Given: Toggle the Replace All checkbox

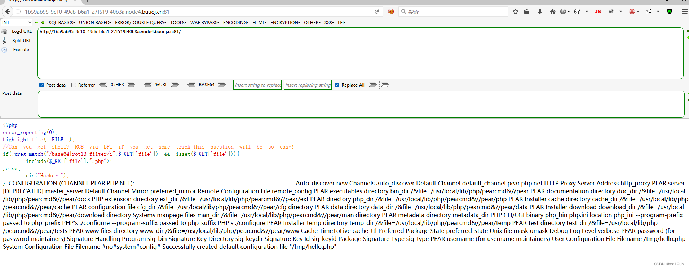Looking at the screenshot, I should (x=337, y=85).
